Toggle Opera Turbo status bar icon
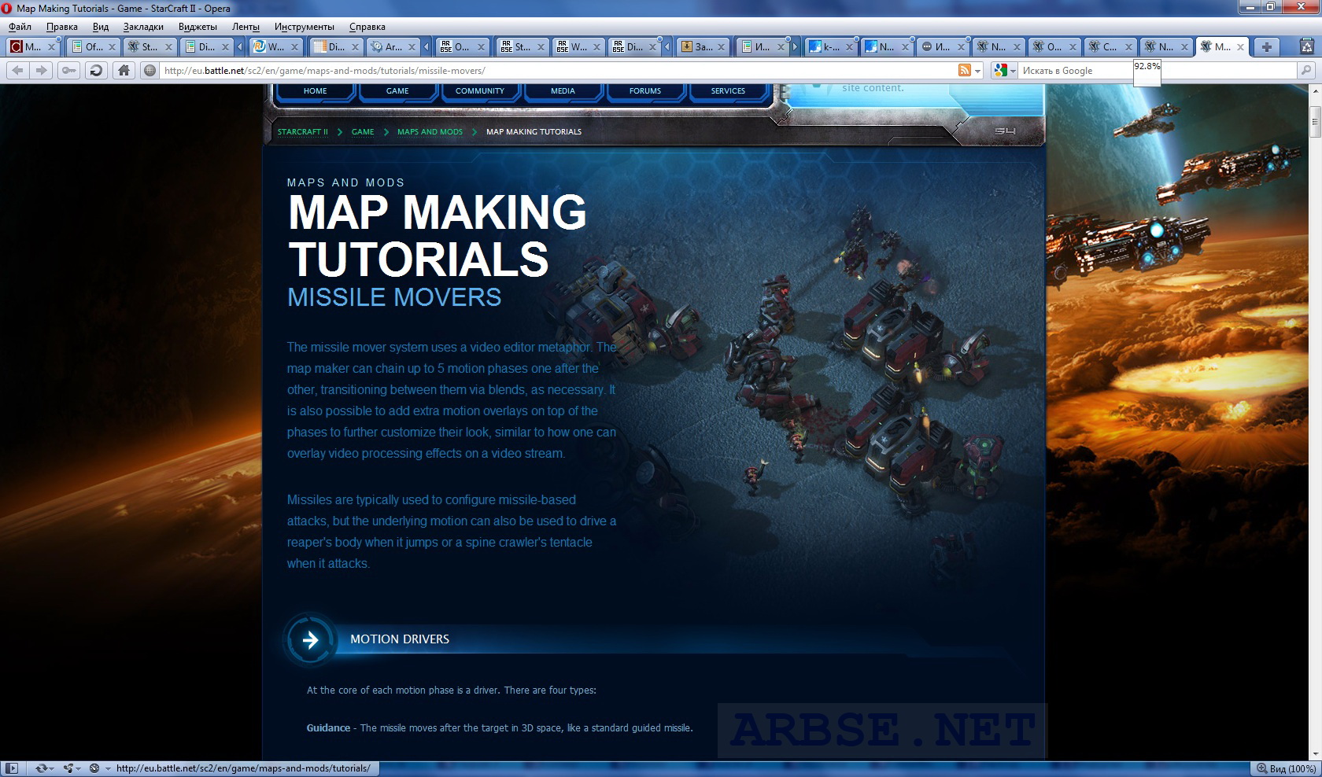 (94, 768)
